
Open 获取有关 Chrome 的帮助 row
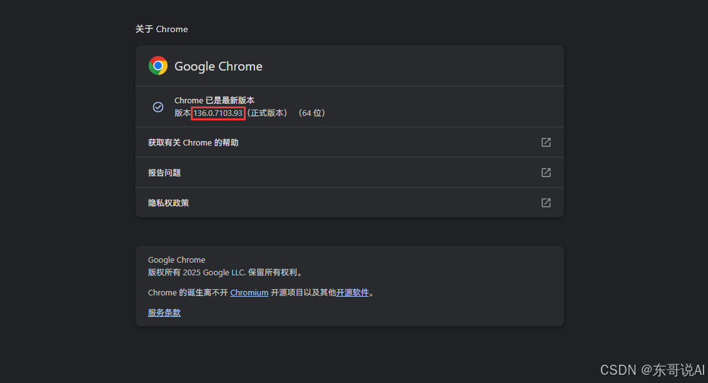(x=350, y=142)
